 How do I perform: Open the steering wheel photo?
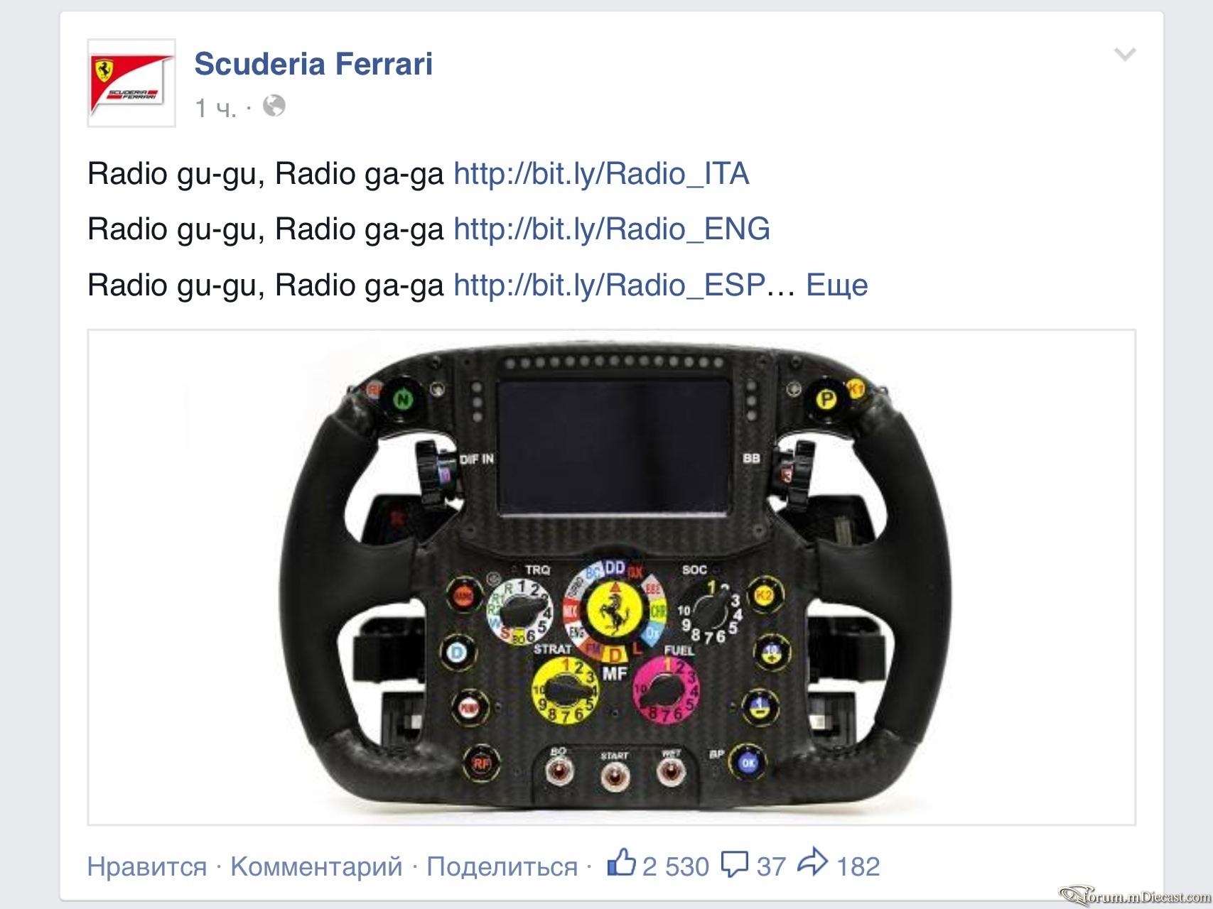pos(611,577)
